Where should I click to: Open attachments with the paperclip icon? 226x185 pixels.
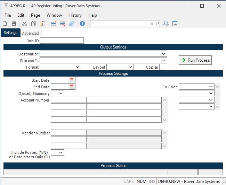72,24
